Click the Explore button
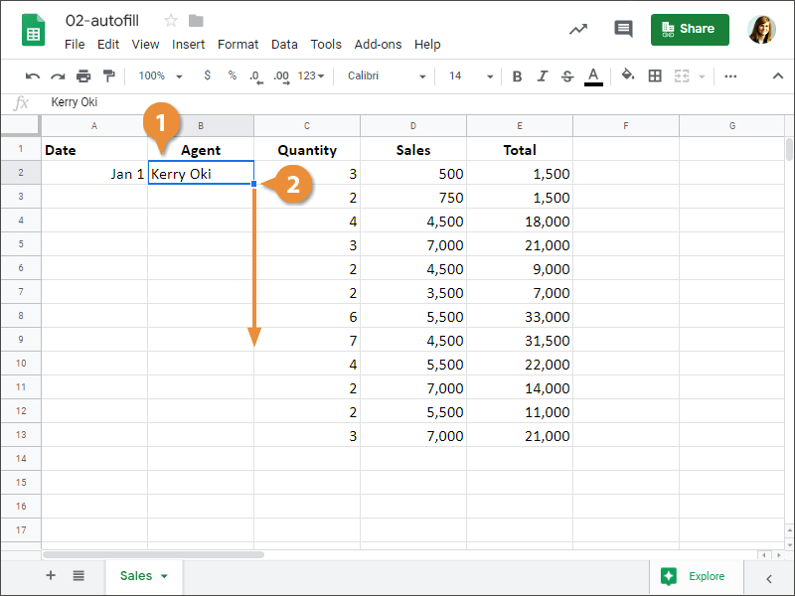This screenshot has width=795, height=596. [694, 576]
